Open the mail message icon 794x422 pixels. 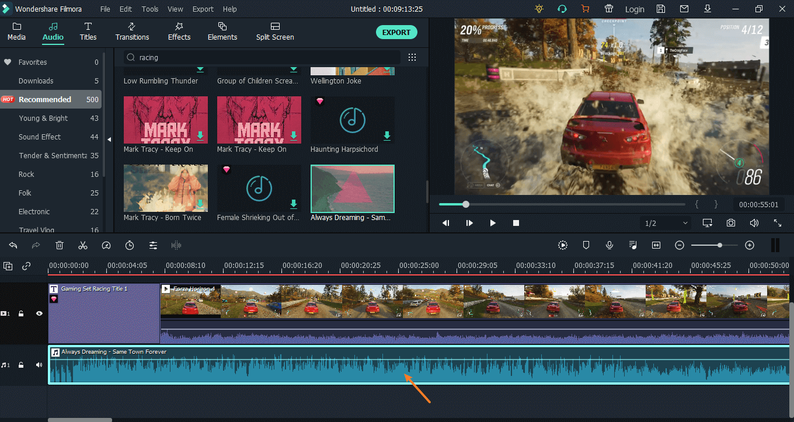[684, 9]
